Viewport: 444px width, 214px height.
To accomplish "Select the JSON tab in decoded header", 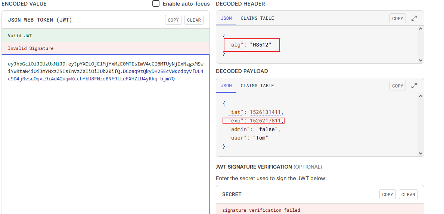I will pos(226,18).
